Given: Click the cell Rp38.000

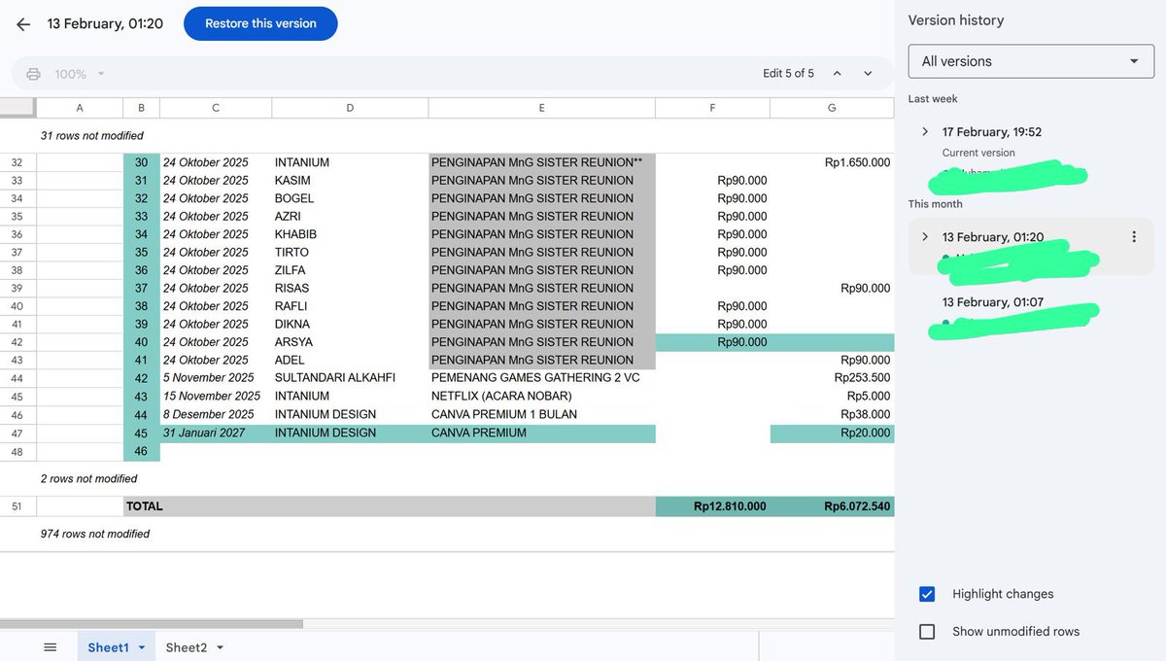Looking at the screenshot, I should tap(832, 414).
